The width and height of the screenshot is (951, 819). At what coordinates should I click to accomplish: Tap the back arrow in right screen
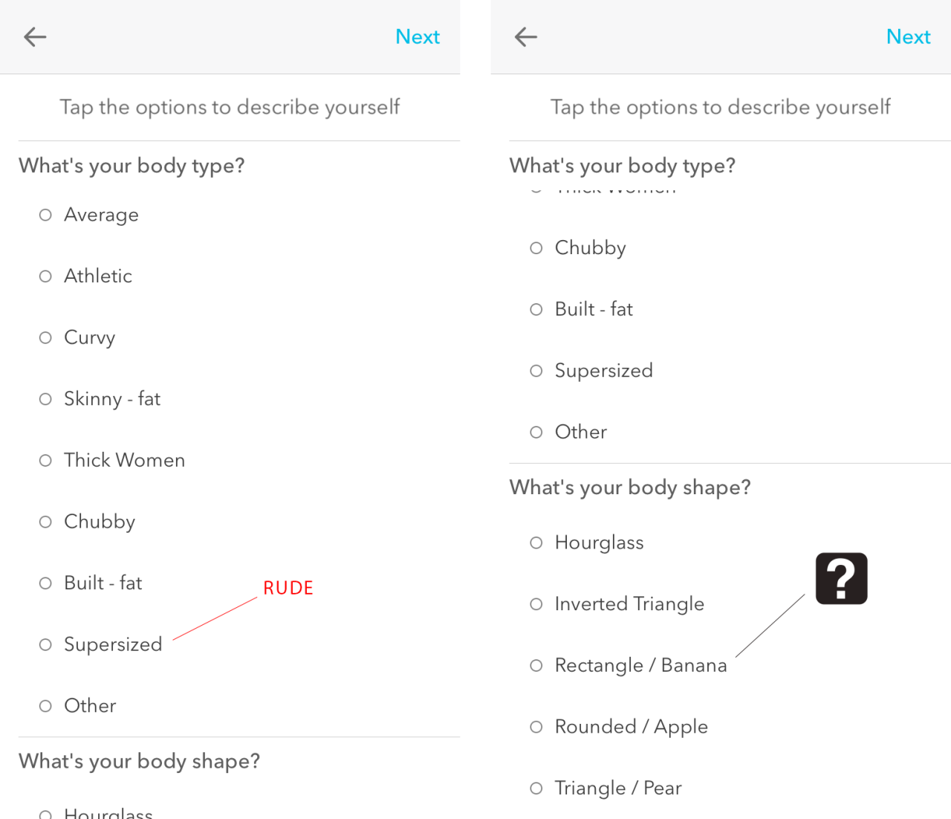pyautogui.click(x=525, y=36)
